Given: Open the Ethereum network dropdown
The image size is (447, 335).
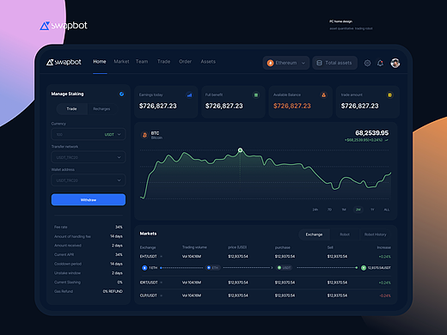Looking at the screenshot, I should point(286,63).
